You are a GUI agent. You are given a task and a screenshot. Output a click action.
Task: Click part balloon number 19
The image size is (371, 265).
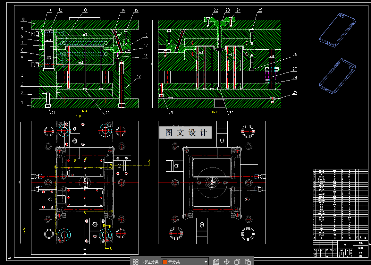click(x=139, y=76)
